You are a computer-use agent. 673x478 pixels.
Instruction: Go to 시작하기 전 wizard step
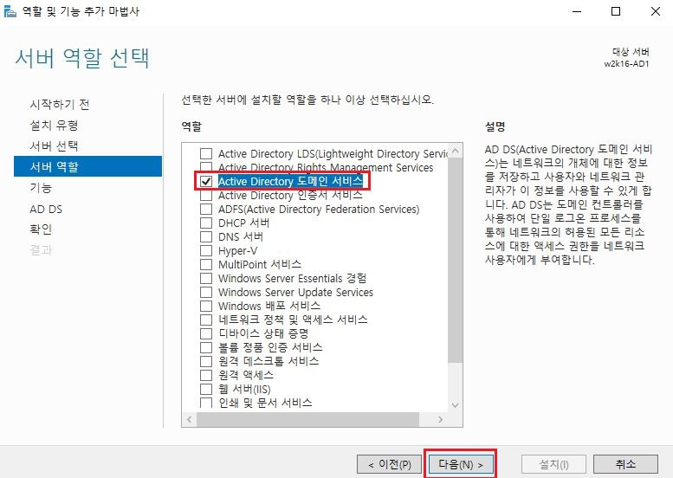[60, 104]
